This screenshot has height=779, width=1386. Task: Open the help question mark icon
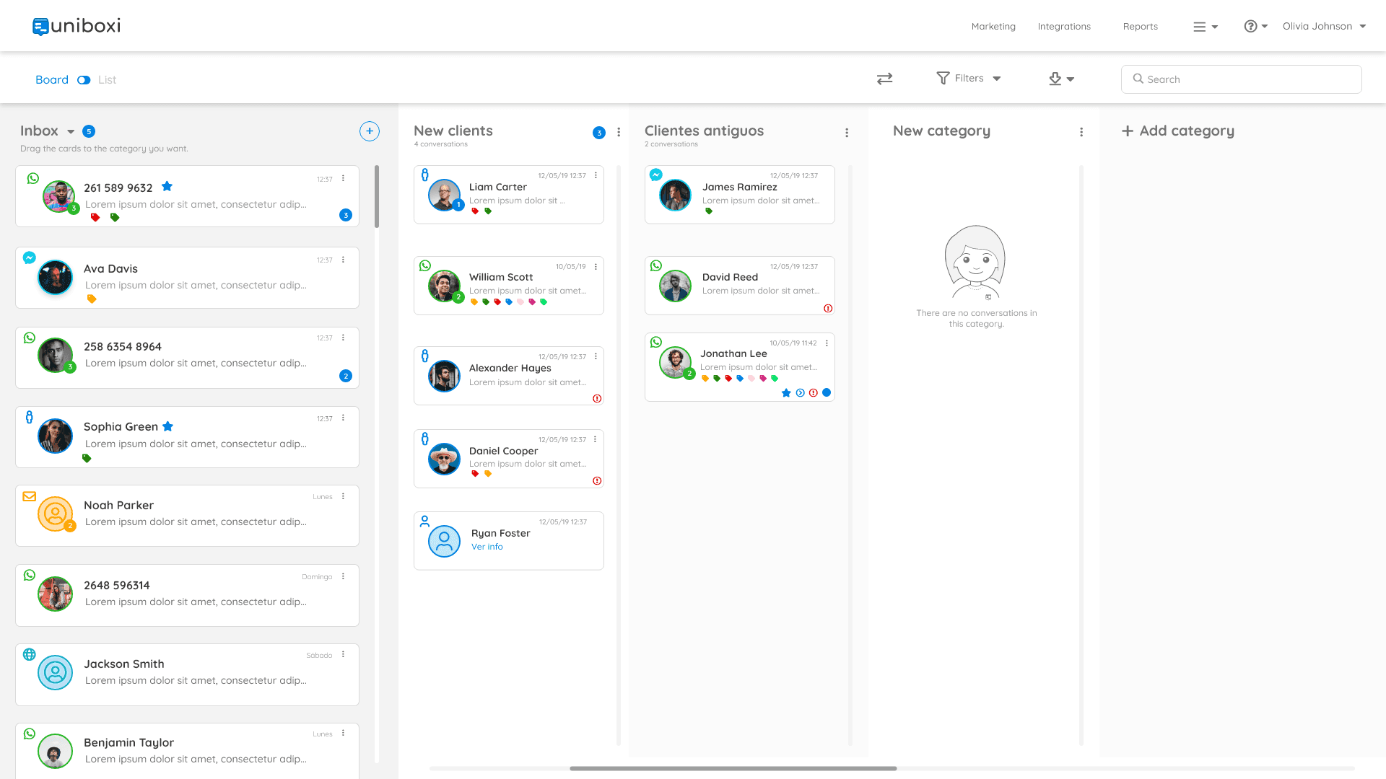[x=1250, y=27]
